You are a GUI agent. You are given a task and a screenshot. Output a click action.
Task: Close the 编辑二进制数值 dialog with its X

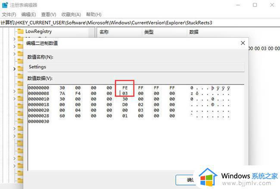(243, 43)
